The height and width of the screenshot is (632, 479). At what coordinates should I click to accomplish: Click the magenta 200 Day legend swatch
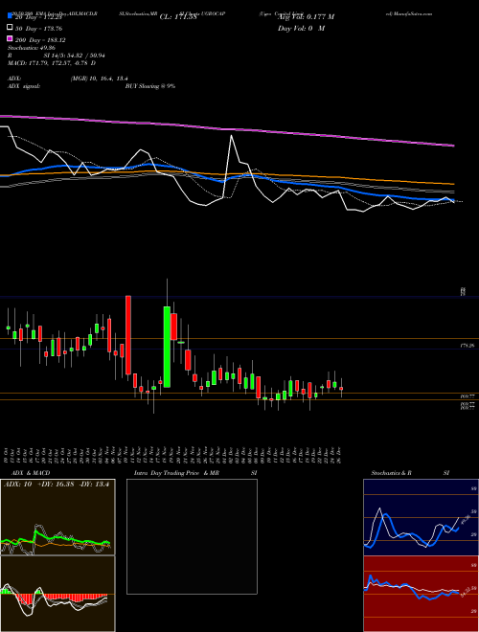tap(10, 39)
